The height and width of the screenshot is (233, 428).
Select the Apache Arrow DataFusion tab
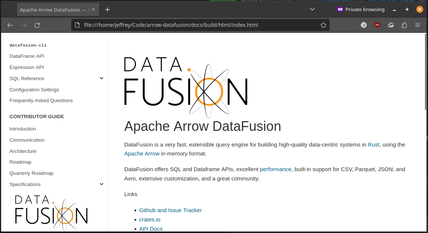[x=58, y=10]
